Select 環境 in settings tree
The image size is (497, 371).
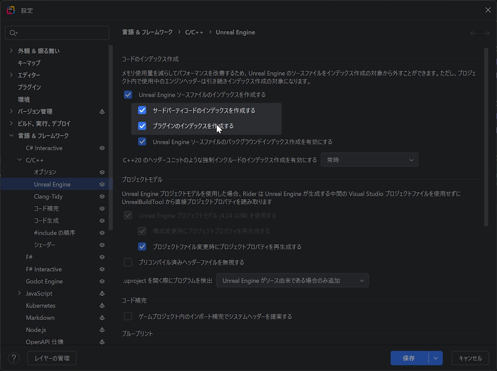point(24,100)
